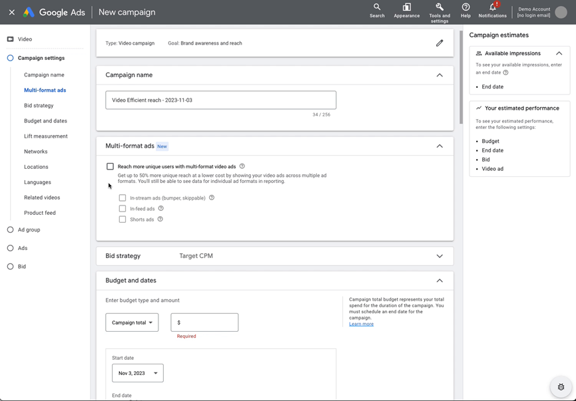Enable Reach more unique users checkbox
The width and height of the screenshot is (576, 401).
(110, 166)
